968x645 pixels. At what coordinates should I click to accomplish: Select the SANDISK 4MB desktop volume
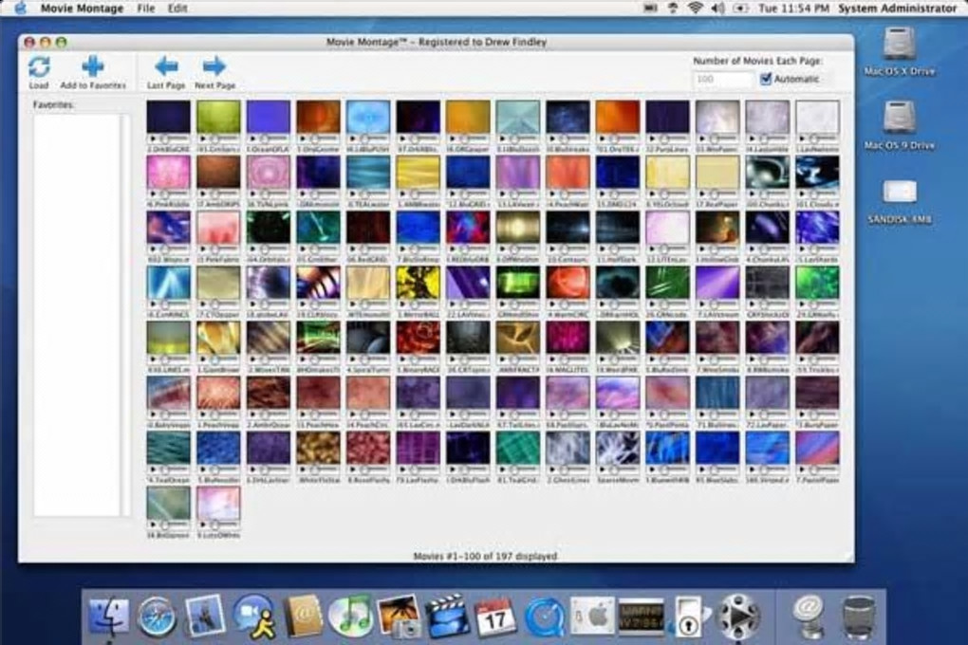tap(900, 192)
